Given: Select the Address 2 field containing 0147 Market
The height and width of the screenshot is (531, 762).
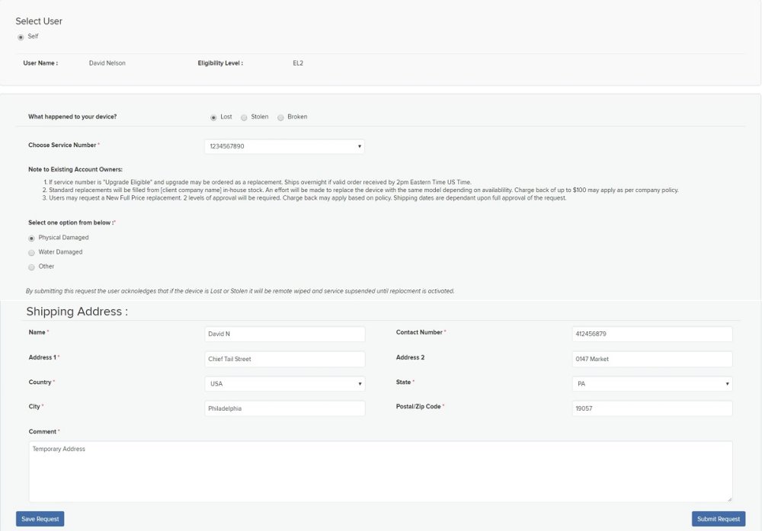Looking at the screenshot, I should (x=652, y=359).
